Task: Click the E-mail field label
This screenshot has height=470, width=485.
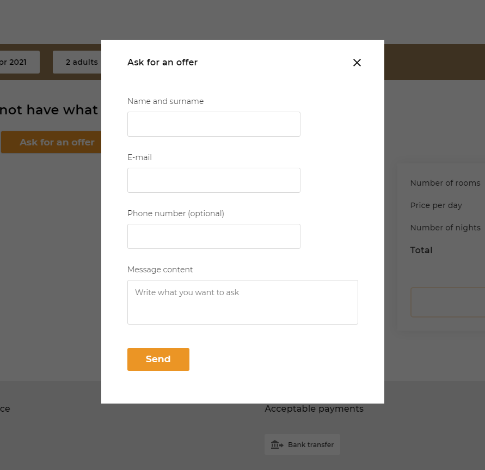Action: (139, 157)
